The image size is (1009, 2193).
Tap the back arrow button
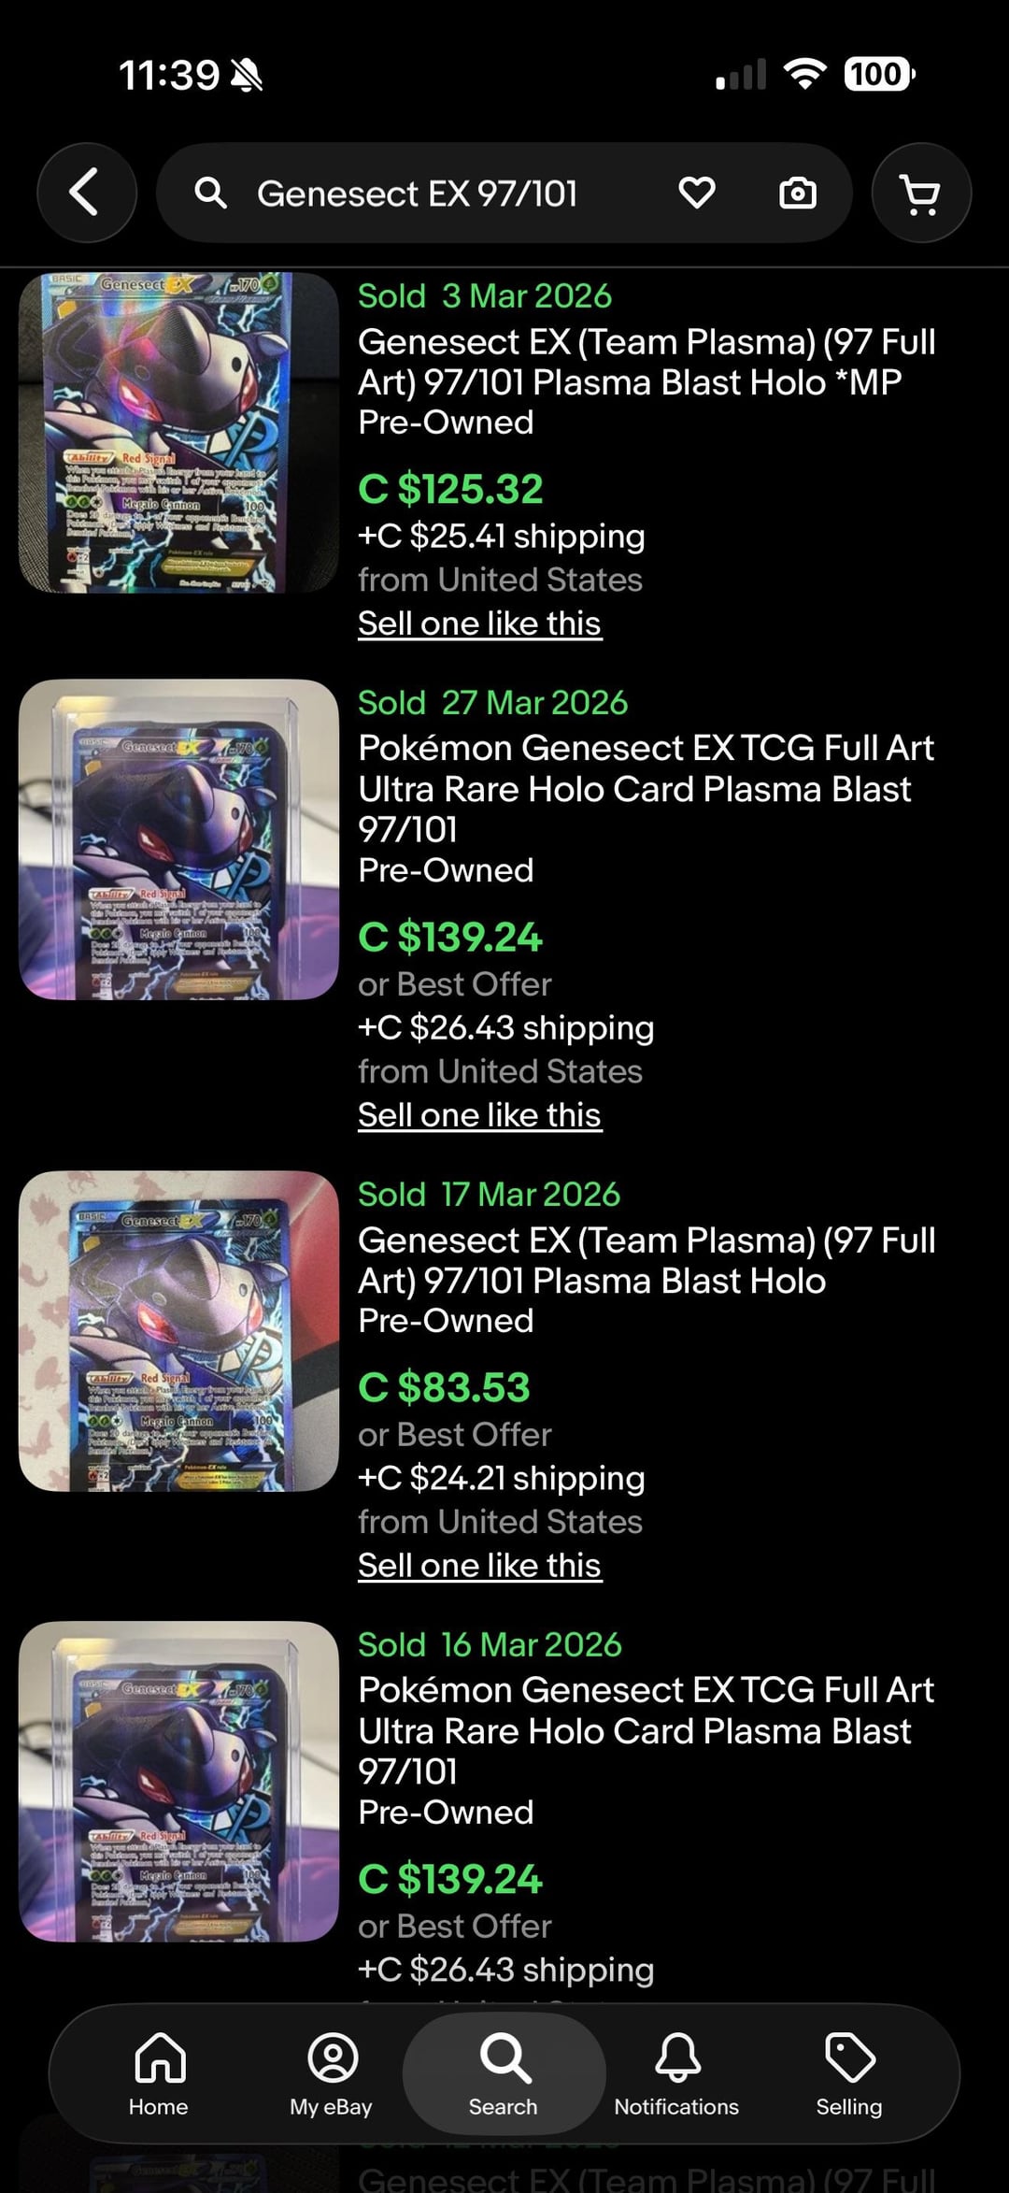(86, 193)
